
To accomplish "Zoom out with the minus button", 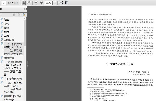I will [x=36, y=3].
